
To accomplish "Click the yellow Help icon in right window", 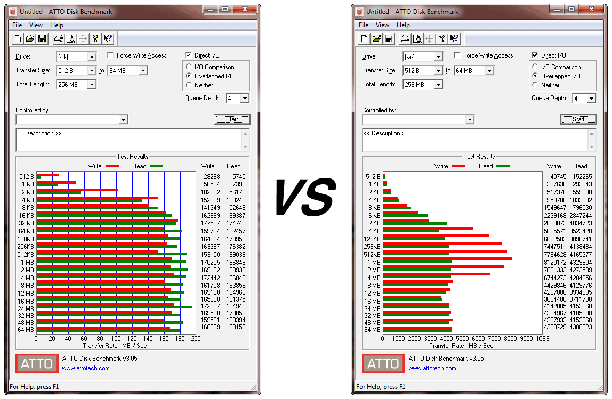I will pos(442,38).
